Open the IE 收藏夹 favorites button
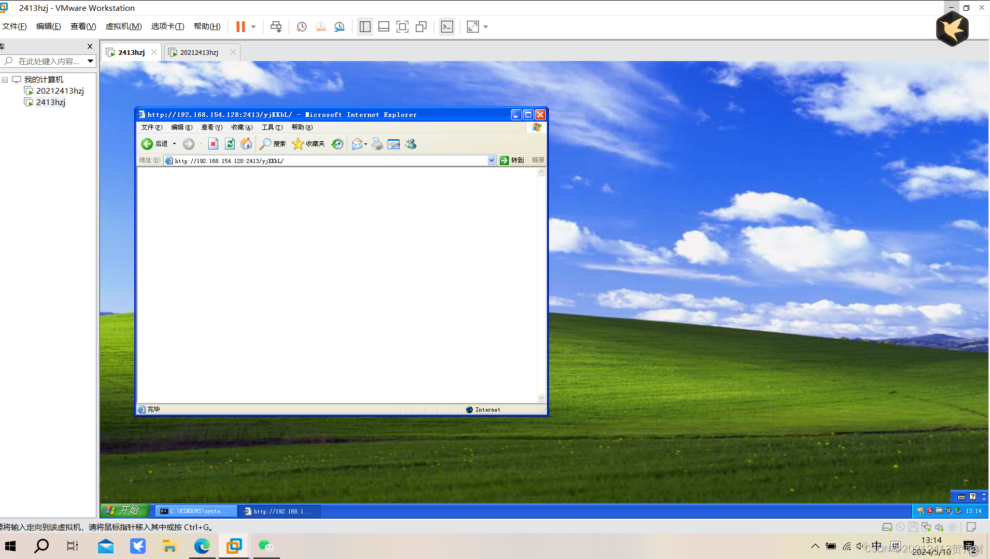 pos(308,144)
